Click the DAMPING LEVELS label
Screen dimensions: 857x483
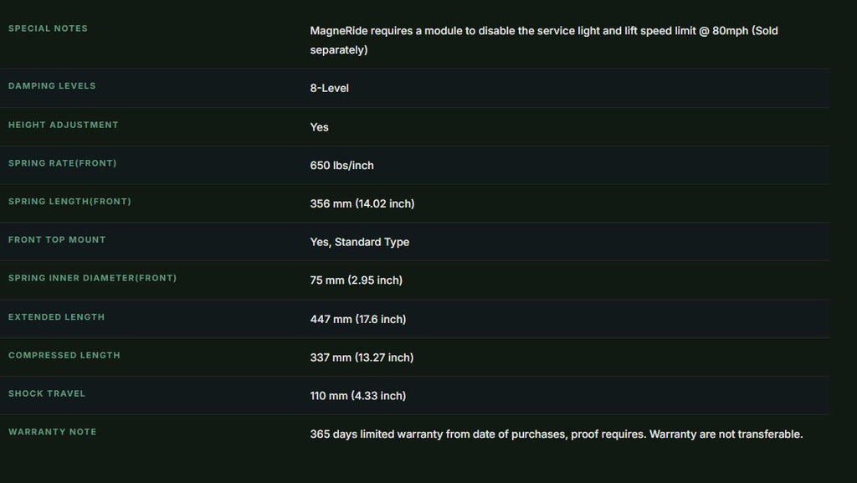click(x=52, y=85)
